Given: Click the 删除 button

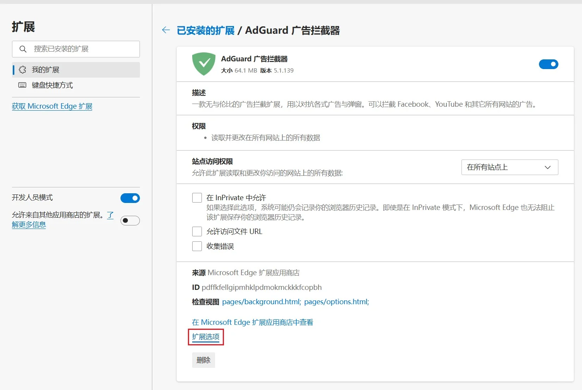Looking at the screenshot, I should tap(203, 360).
